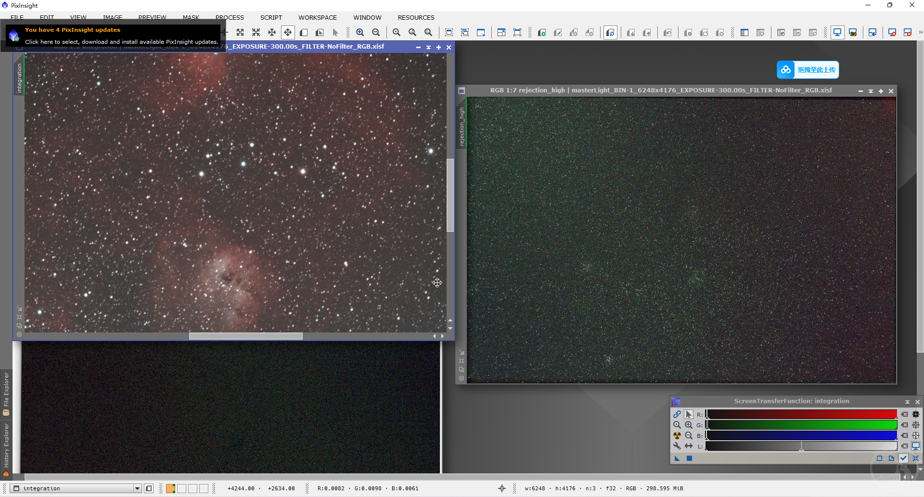Click STF reset blue square button
The width and height of the screenshot is (924, 497).
[x=689, y=459]
